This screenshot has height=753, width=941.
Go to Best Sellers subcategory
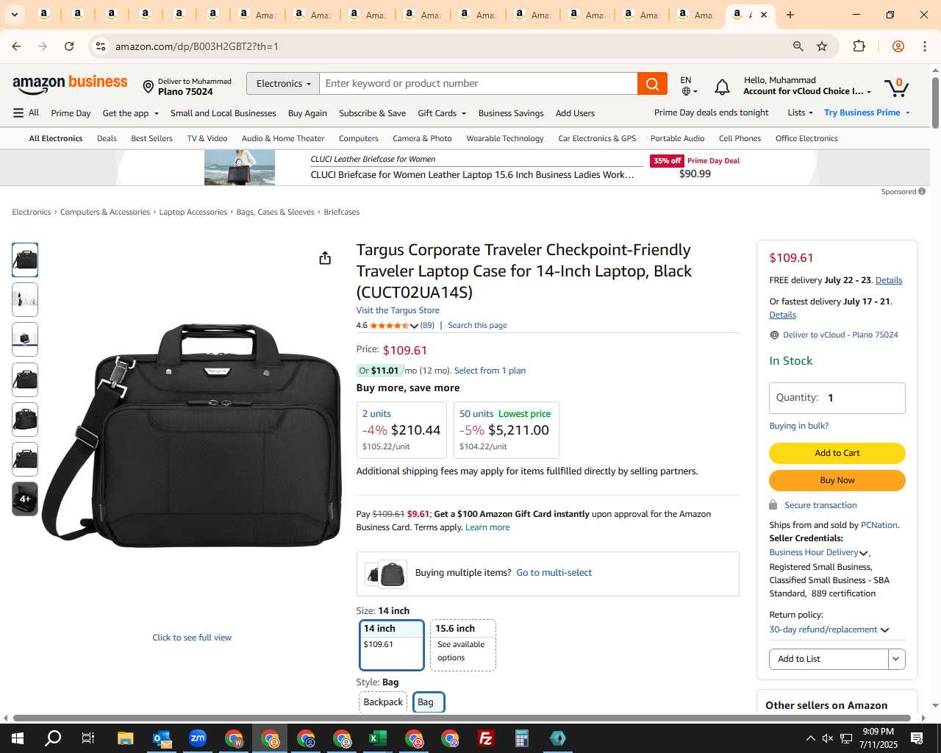[151, 138]
